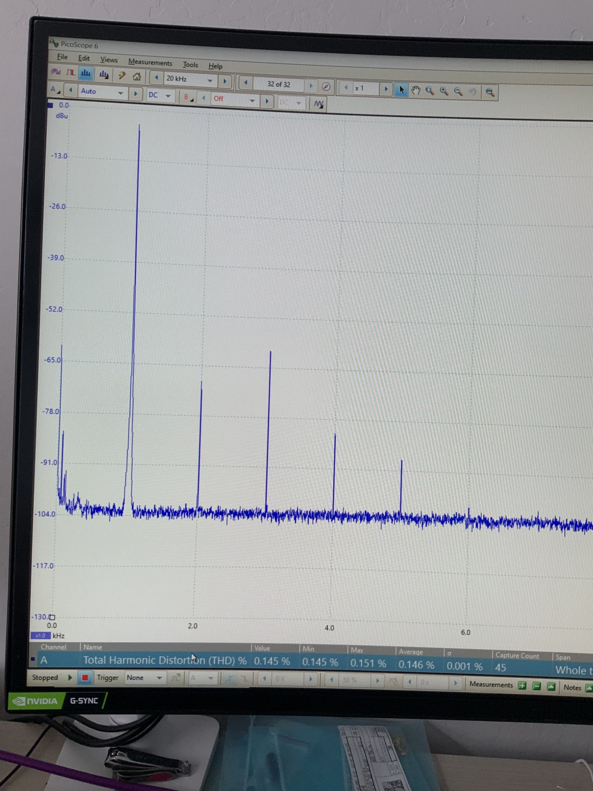Open Spectrum options icon
Viewport: 593px width, 791px height.
[103, 74]
